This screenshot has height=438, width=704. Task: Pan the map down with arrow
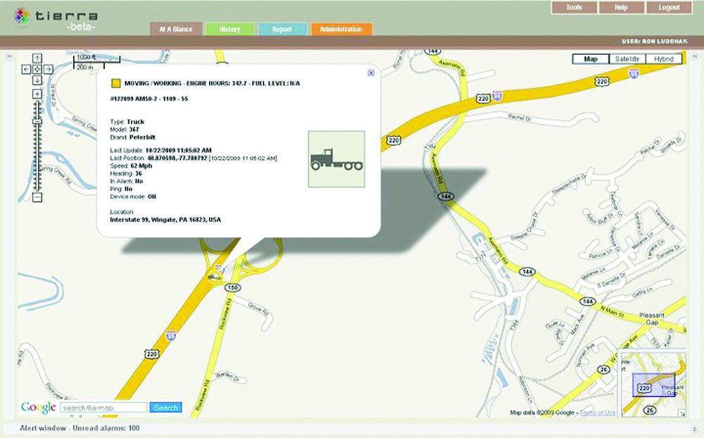[37, 80]
